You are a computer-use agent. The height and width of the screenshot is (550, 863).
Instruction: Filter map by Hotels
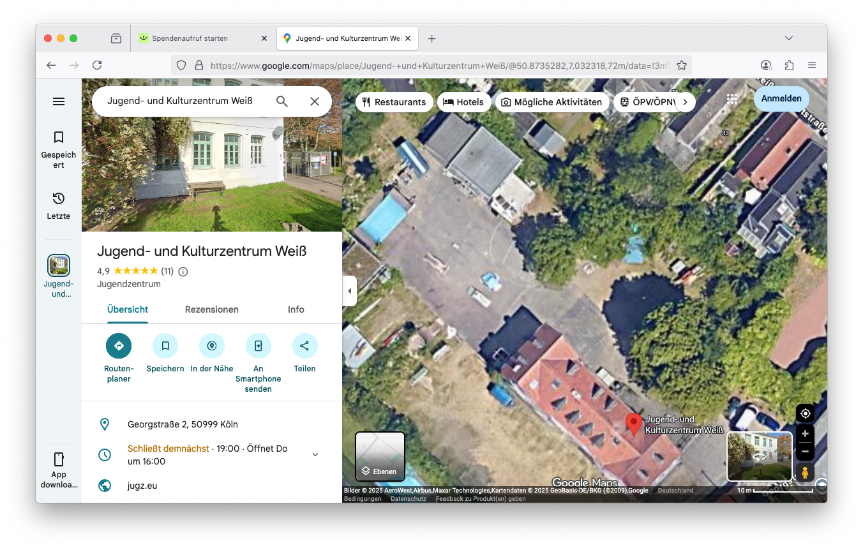464,102
